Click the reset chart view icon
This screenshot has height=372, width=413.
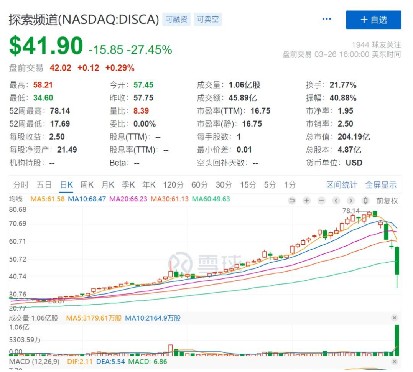[292, 200]
